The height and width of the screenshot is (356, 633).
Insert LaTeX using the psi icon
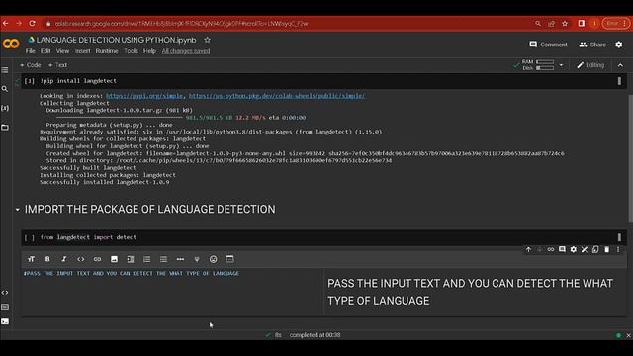tap(197, 259)
